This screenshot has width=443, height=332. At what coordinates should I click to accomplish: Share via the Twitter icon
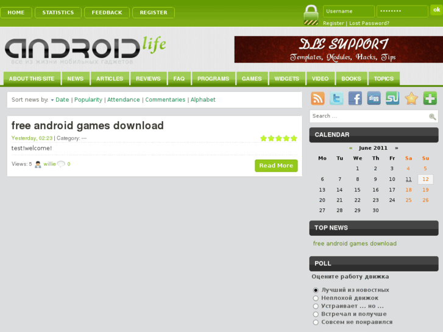pos(336,98)
